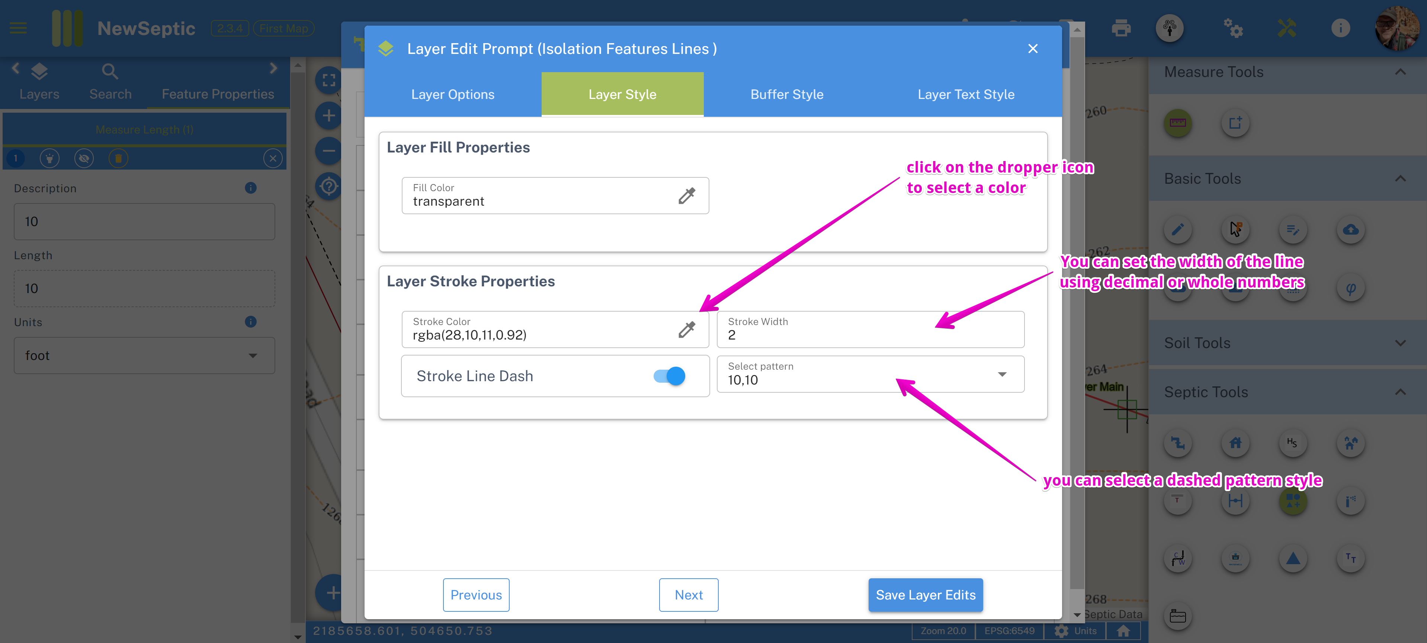Click the Description input field
This screenshot has height=643, width=1427.
144,222
